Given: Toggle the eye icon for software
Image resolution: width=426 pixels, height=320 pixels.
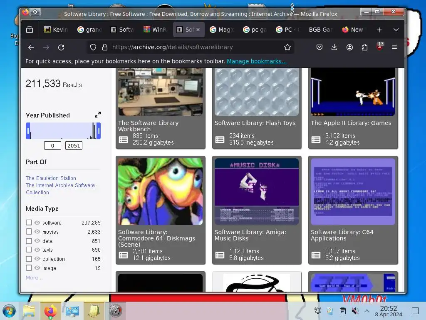Looking at the screenshot, I should (x=37, y=222).
